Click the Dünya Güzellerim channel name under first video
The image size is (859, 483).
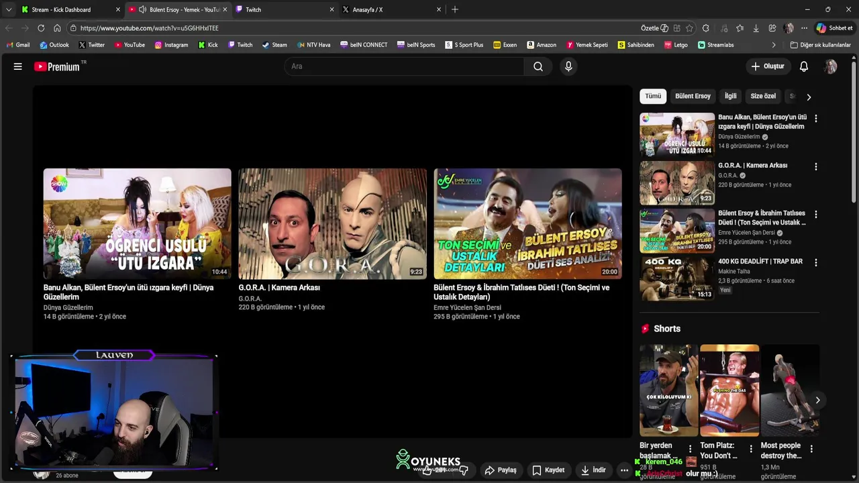click(68, 307)
